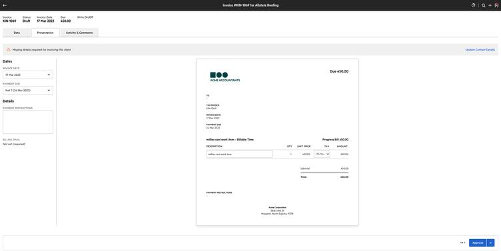Click the 'Missing details required' warning message
The image size is (501, 251).
[x=41, y=50]
